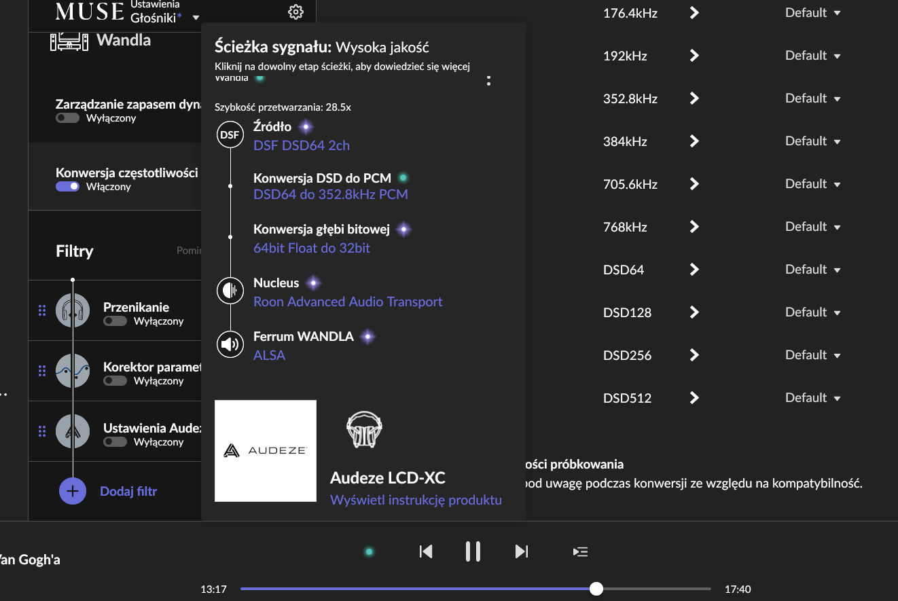The height and width of the screenshot is (601, 898).
Task: Click the purple quality star beside Źródło
Action: coord(306,126)
